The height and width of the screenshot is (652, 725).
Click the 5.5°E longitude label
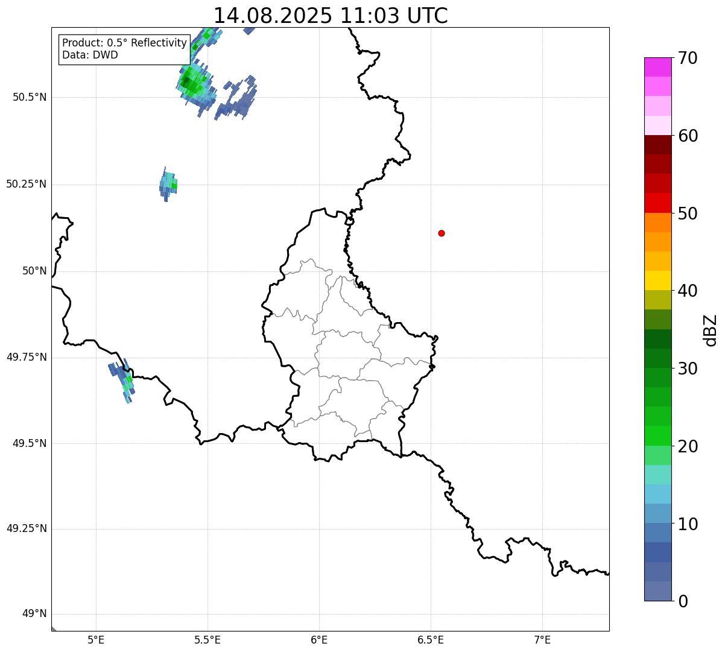pyautogui.click(x=207, y=639)
